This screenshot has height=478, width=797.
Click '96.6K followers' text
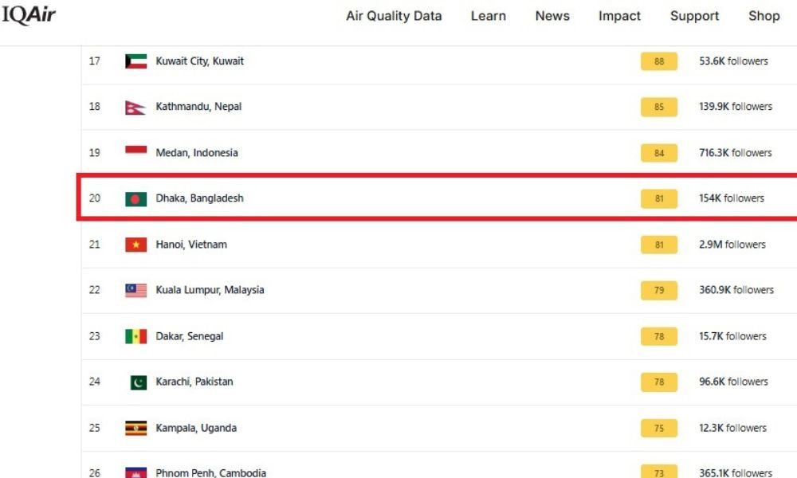[x=733, y=382]
